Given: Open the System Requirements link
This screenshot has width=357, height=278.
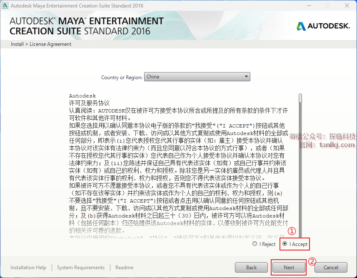Looking at the screenshot, I should (x=81, y=267).
